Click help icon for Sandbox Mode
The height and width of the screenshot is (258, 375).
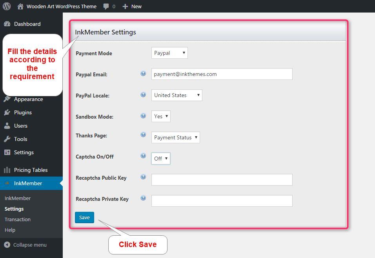pyautogui.click(x=143, y=116)
